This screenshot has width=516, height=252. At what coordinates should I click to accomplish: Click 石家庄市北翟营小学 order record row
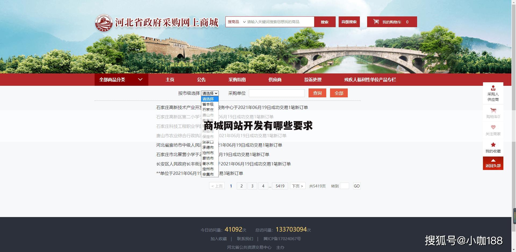tap(213, 154)
